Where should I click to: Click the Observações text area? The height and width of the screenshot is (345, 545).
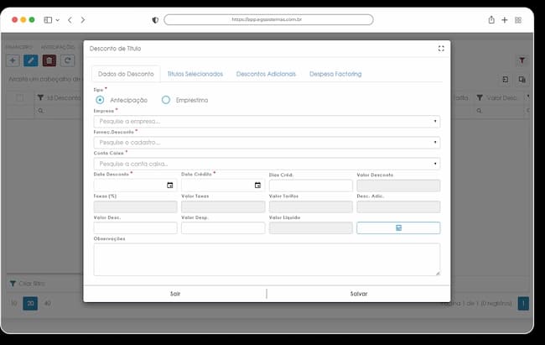267,259
